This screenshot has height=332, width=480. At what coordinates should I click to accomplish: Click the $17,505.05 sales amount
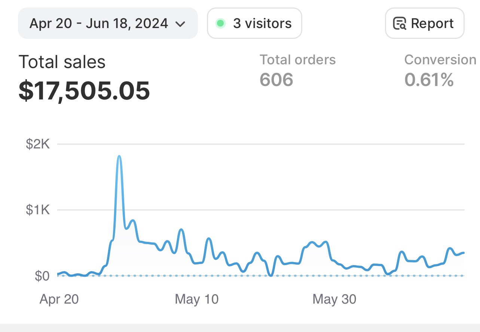click(x=85, y=90)
